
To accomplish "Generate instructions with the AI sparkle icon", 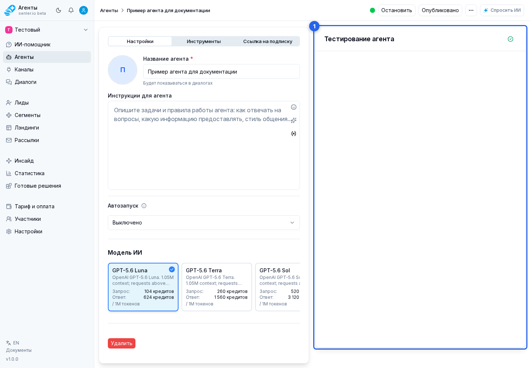I will [x=294, y=120].
